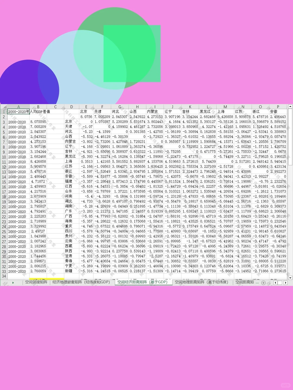The image size is (293, 390).
Task: Click the cell with value 1.744456
Action: coord(38,256)
